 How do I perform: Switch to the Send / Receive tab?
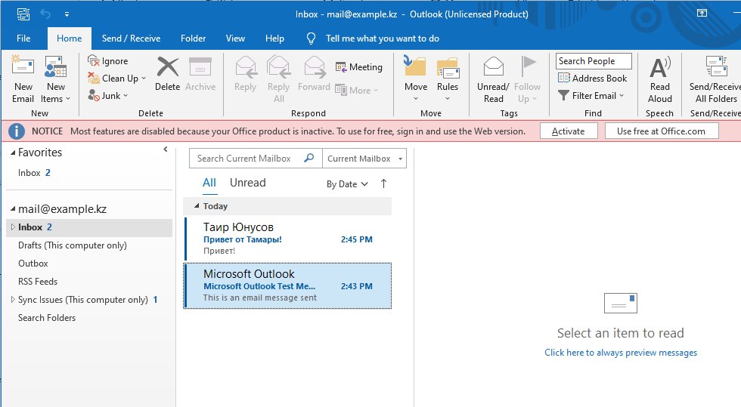[x=131, y=39]
